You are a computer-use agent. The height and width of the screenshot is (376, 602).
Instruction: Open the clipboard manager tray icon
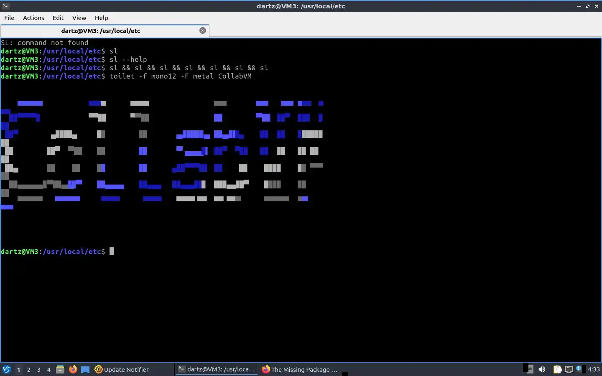pos(557,369)
